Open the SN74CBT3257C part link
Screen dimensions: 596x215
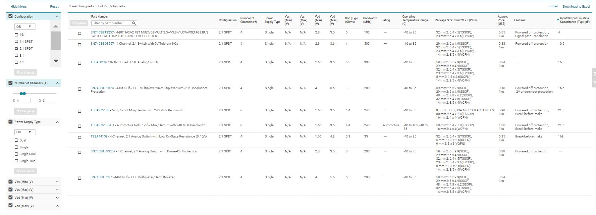tap(102, 88)
